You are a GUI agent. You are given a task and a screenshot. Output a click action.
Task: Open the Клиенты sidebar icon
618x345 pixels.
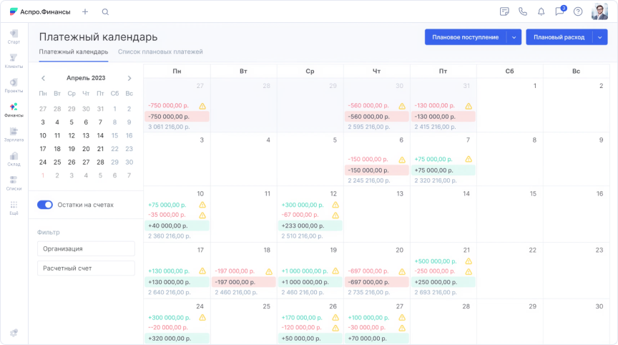(14, 60)
